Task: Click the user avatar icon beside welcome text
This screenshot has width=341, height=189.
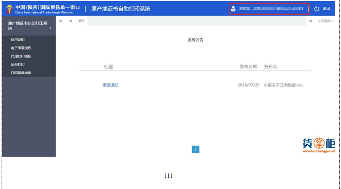Action: [x=233, y=9]
